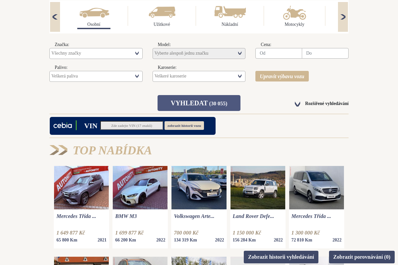The width and height of the screenshot is (398, 265).
Task: Click the price 1 649 877 Kč
Action: (x=71, y=233)
